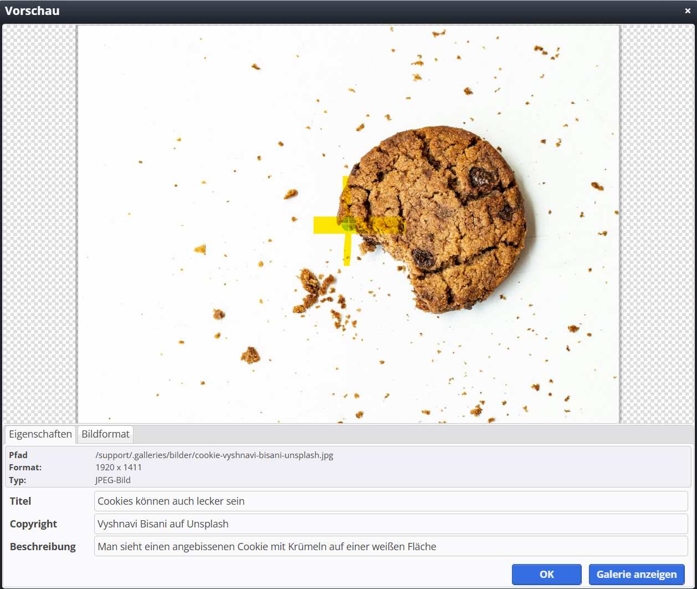Open the gallery via Galerie anzeigen

click(637, 575)
